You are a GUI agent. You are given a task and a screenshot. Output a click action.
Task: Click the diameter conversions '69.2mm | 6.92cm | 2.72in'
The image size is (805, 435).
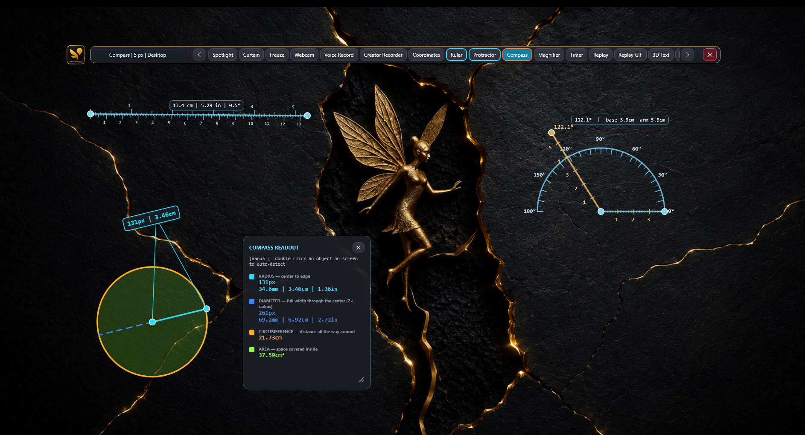[298, 320]
